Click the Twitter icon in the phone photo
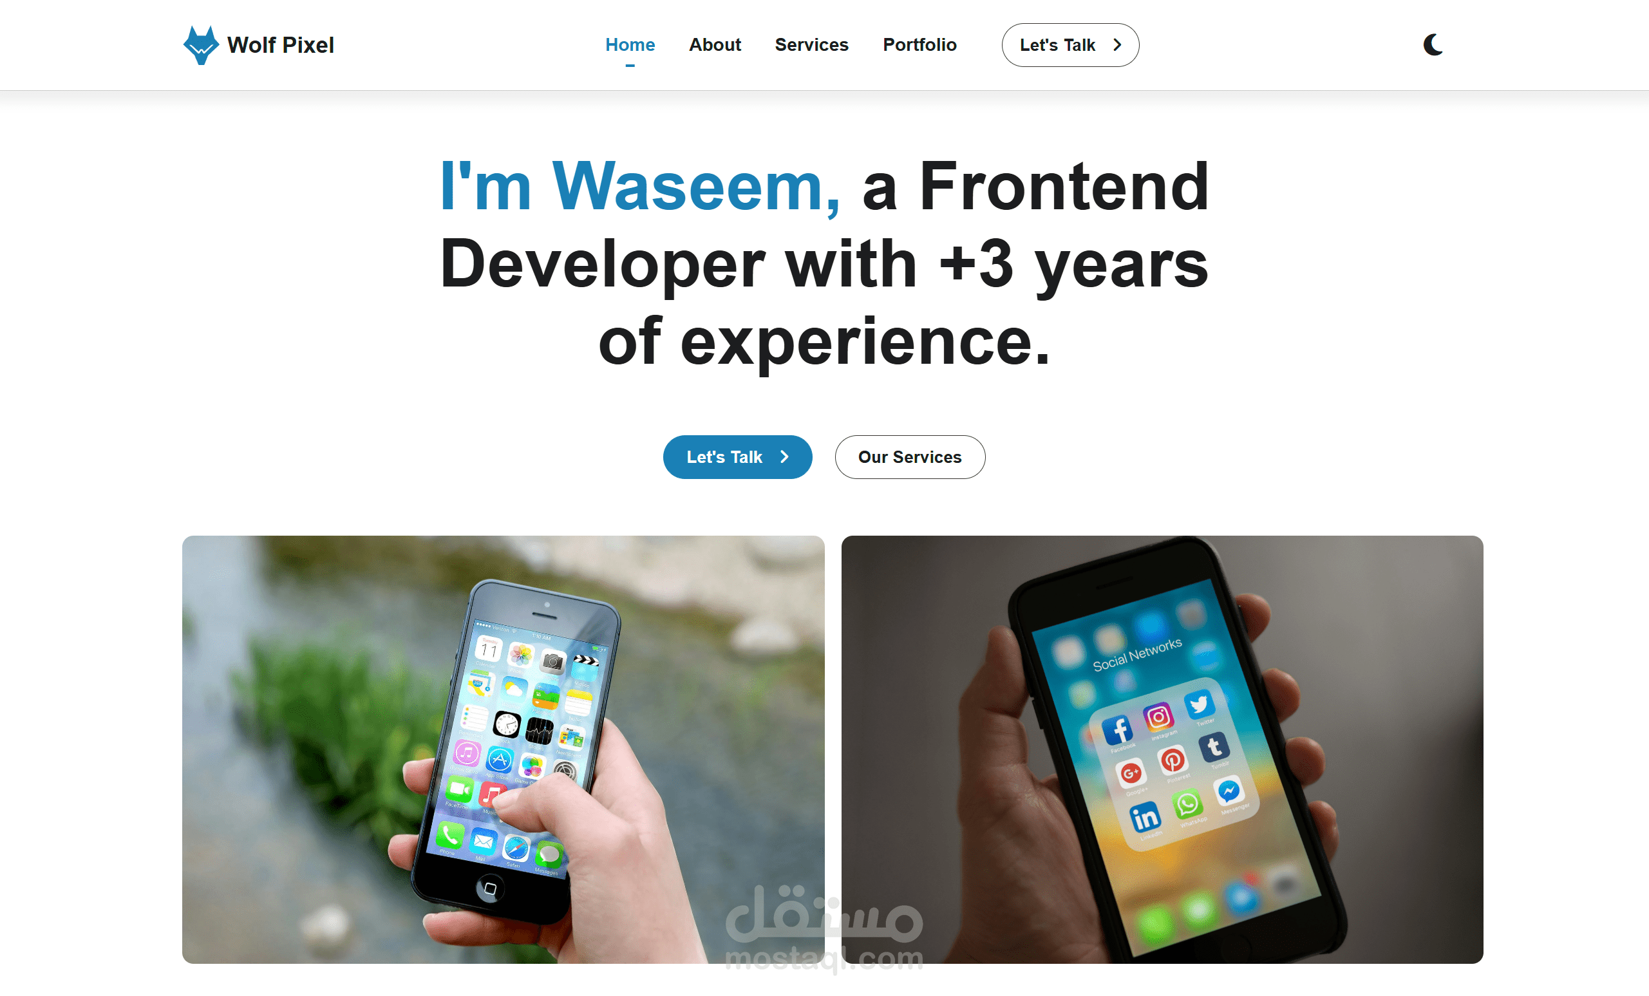The width and height of the screenshot is (1649, 996). tap(1198, 704)
